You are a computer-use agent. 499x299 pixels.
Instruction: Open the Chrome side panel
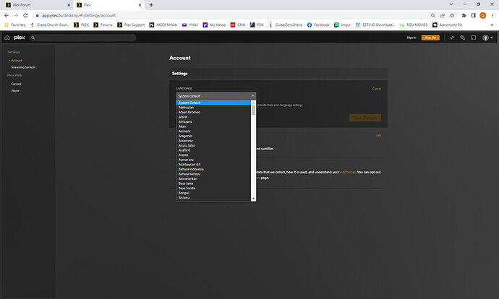point(473,15)
